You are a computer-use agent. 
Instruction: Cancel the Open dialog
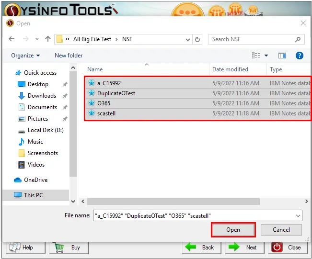click(x=281, y=230)
